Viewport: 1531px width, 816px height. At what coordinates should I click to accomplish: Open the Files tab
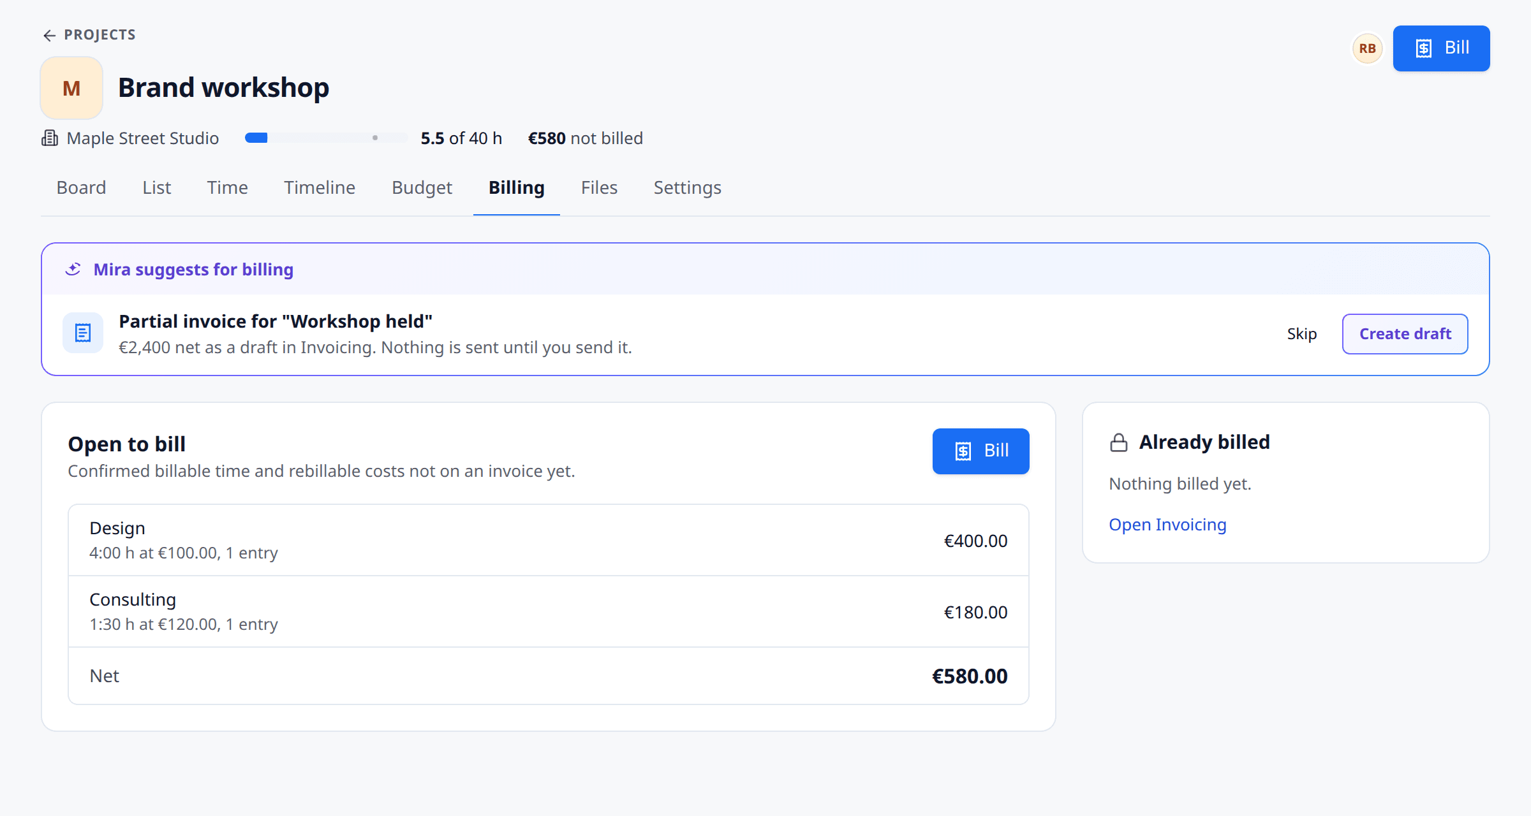pyautogui.click(x=599, y=187)
